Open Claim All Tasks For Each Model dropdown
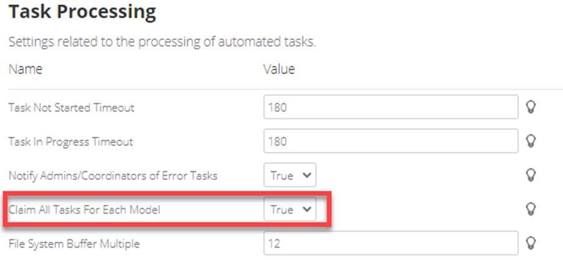The image size is (563, 260). (x=290, y=209)
